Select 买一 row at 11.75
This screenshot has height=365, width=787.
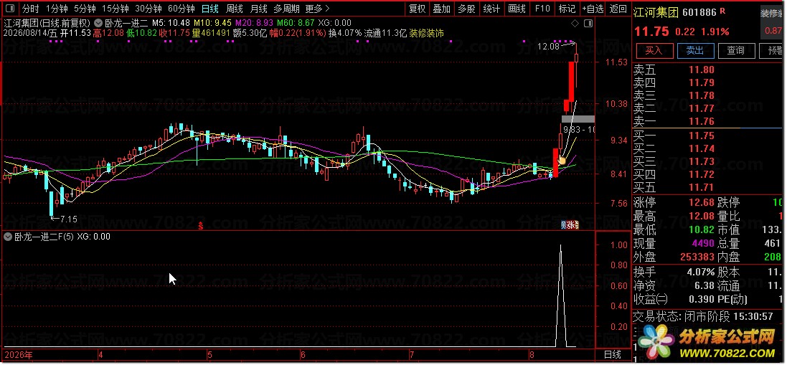(x=707, y=136)
